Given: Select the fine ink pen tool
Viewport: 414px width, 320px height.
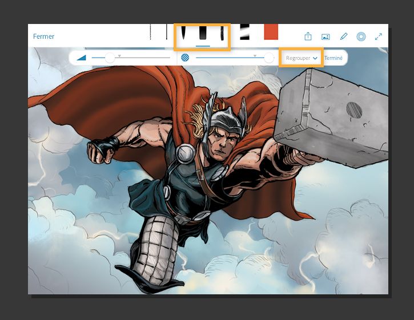Looking at the screenshot, I should tap(166, 32).
